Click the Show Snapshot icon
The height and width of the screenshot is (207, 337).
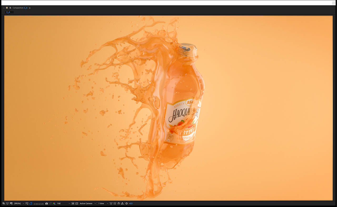click(51, 203)
